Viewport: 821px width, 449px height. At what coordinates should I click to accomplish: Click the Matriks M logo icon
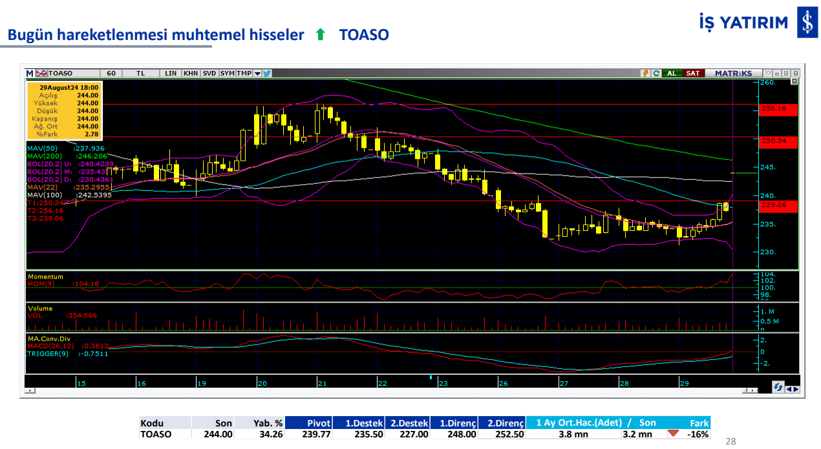[x=30, y=74]
